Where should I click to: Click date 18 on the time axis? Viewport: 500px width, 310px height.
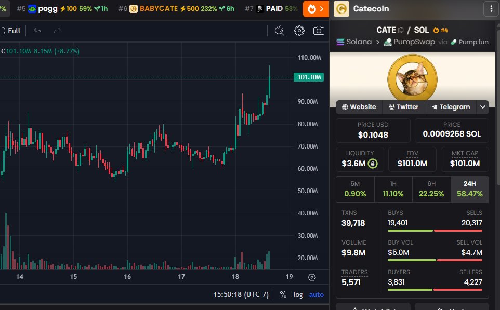click(x=235, y=277)
